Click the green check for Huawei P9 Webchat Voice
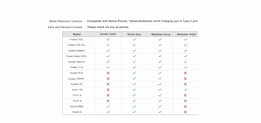261x123 pixels. [x=160, y=84]
